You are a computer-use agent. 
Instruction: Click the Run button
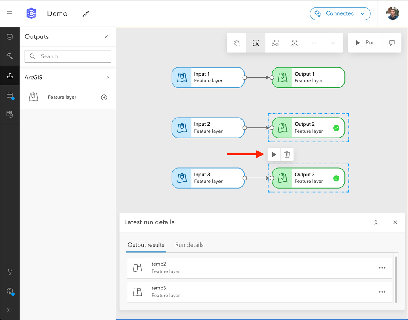[x=365, y=43]
